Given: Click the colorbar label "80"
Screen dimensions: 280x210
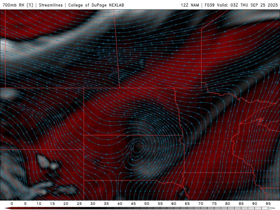Looking at the screenshot, I should pyautogui.click(x=227, y=204).
